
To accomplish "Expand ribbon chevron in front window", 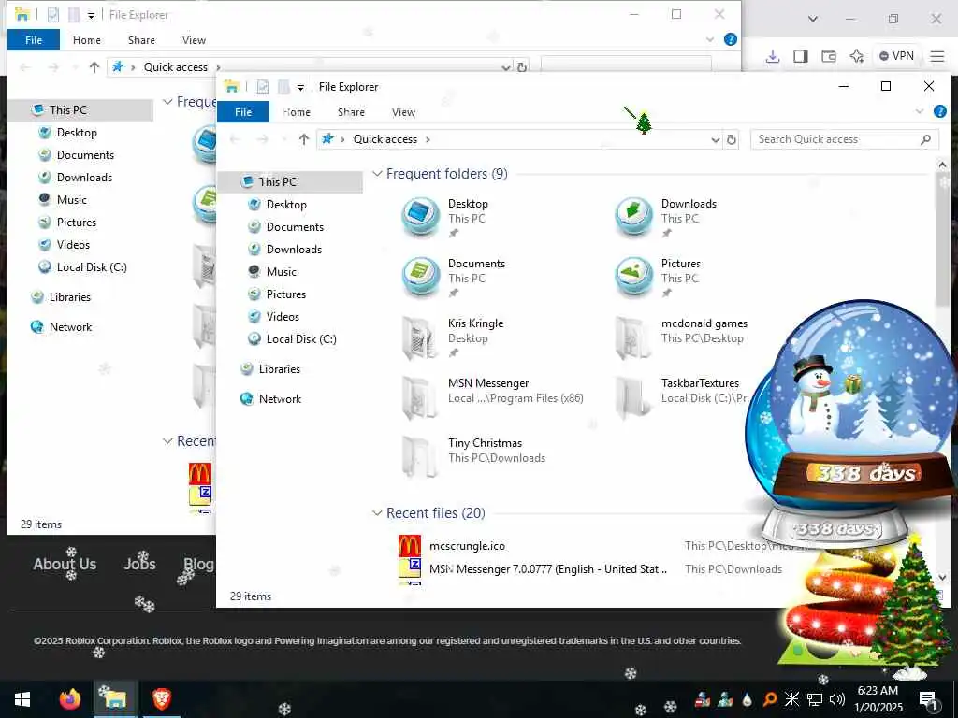I will tap(920, 111).
